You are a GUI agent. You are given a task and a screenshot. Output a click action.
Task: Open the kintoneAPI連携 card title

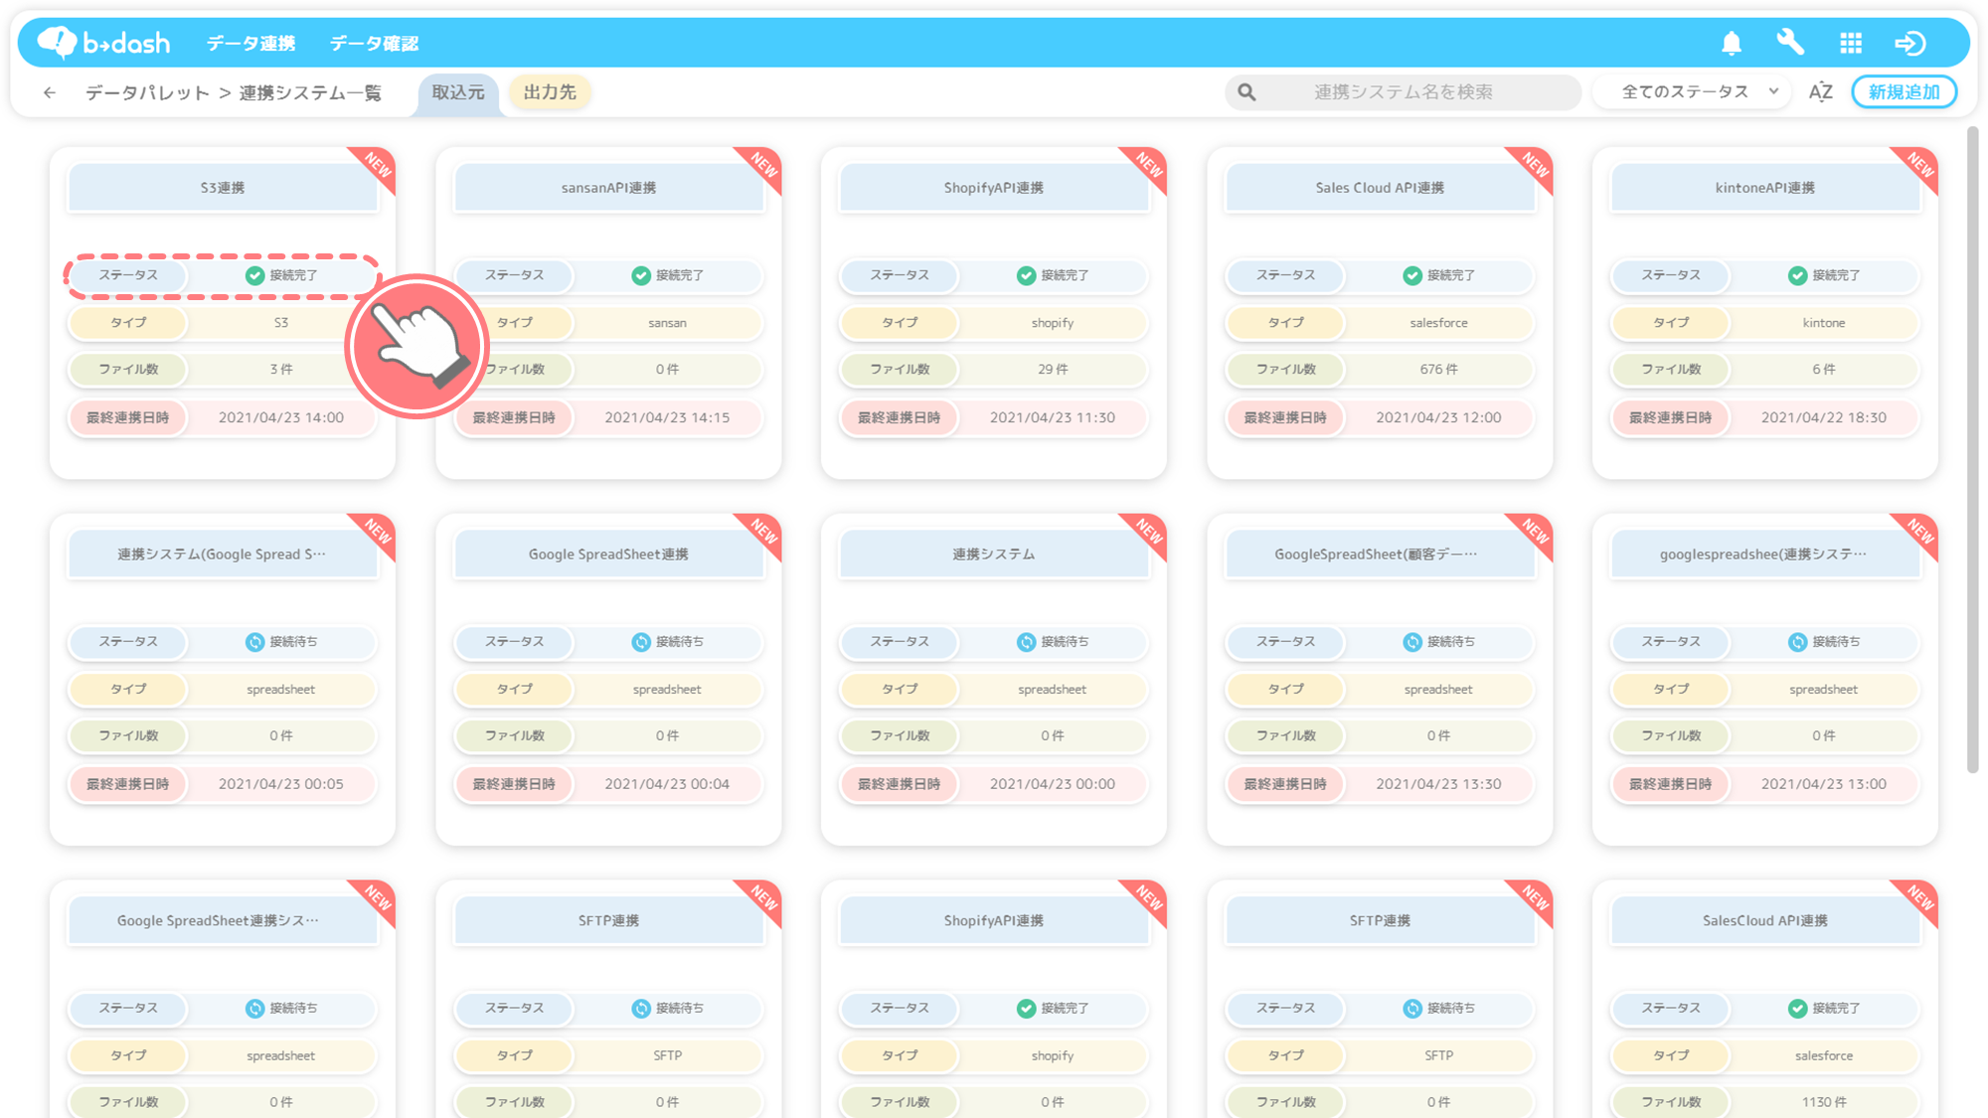click(x=1765, y=188)
